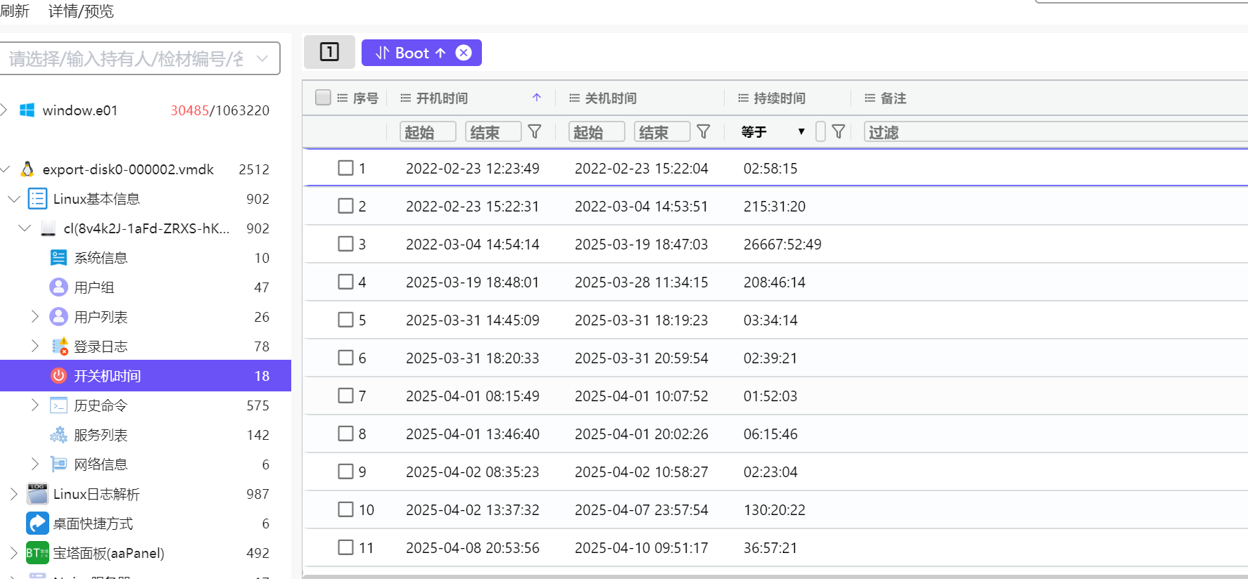Click the red power icon of 开关机时间

[59, 376]
